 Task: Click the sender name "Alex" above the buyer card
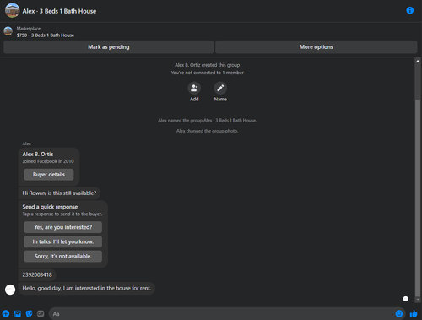pyautogui.click(x=26, y=144)
